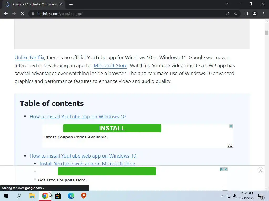Open the Unlike Netflix link

pyautogui.click(x=29, y=57)
